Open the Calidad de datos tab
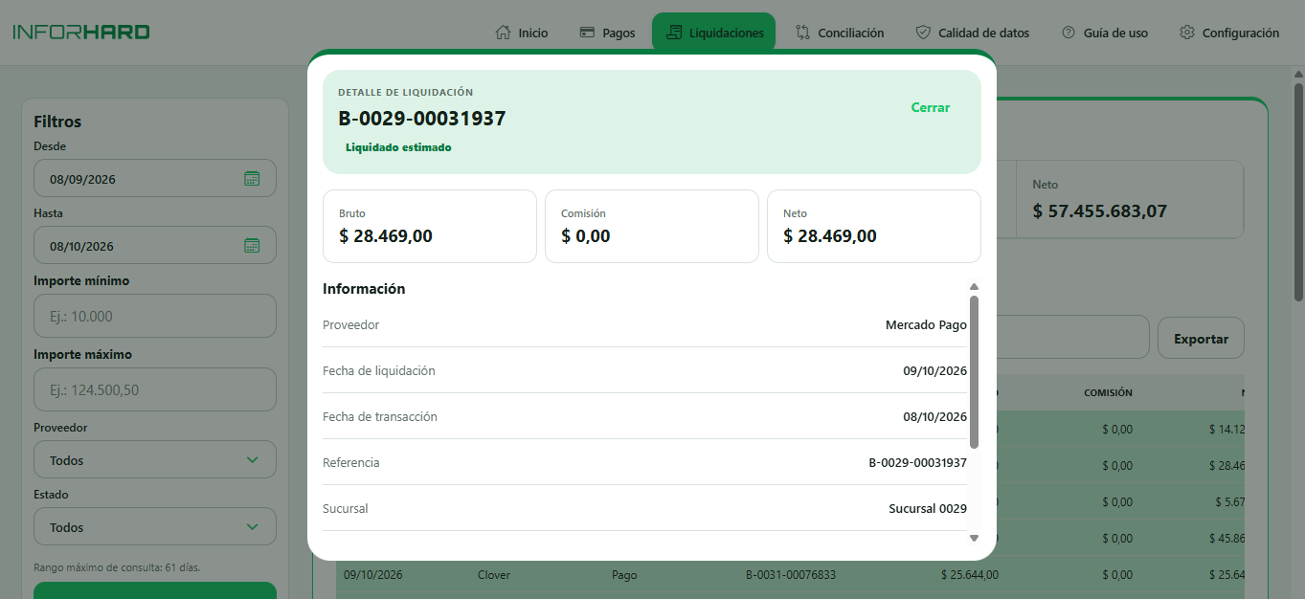 click(x=973, y=33)
